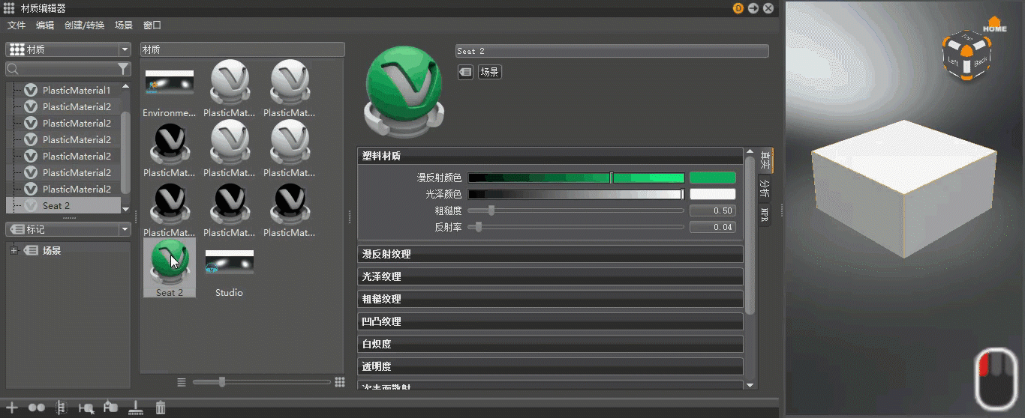This screenshot has width=1025, height=418.
Task: Click the 反射率 slider
Action: 576,227
